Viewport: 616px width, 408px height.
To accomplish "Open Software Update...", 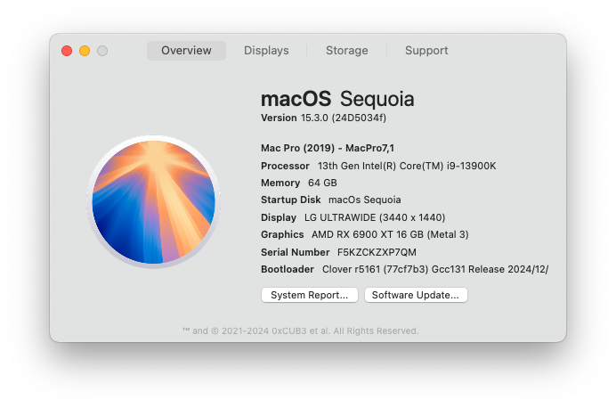I will click(416, 295).
